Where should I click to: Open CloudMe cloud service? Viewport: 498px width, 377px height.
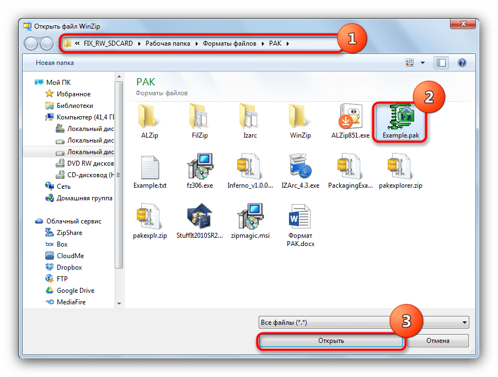pos(65,256)
